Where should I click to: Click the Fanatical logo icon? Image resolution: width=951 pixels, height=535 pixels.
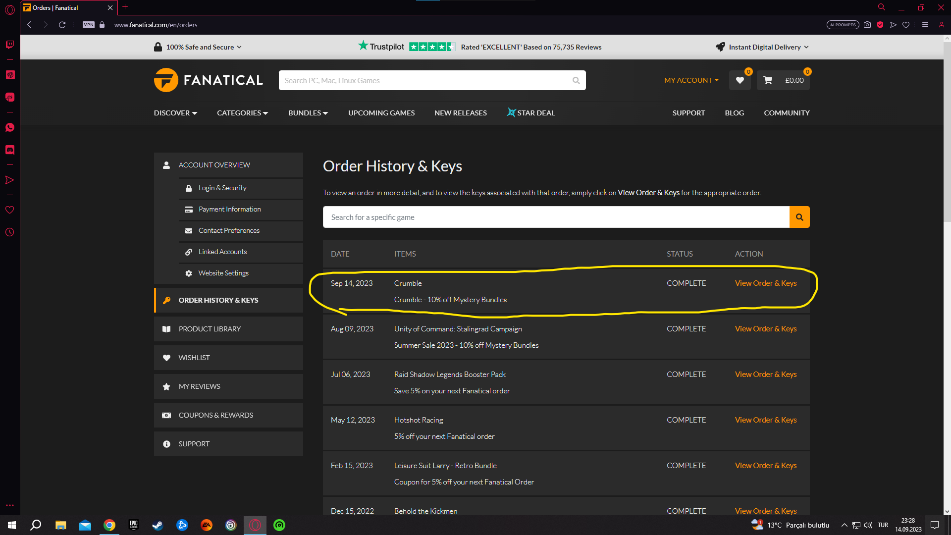point(166,80)
